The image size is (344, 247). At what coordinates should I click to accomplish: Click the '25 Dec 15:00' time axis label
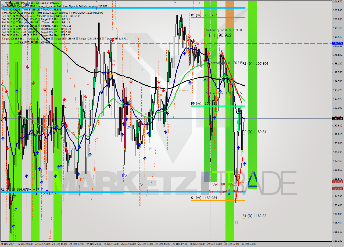click(x=111, y=244)
